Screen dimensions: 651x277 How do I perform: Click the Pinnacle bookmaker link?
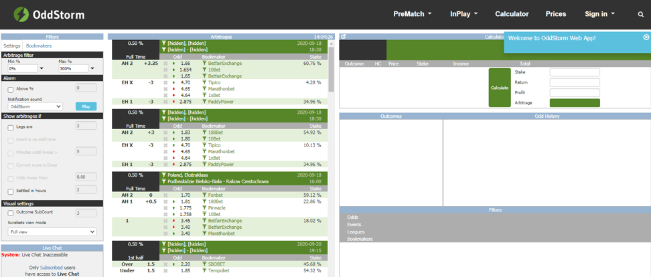[x=217, y=207]
